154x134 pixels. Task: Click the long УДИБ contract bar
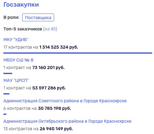[x=78, y=53]
